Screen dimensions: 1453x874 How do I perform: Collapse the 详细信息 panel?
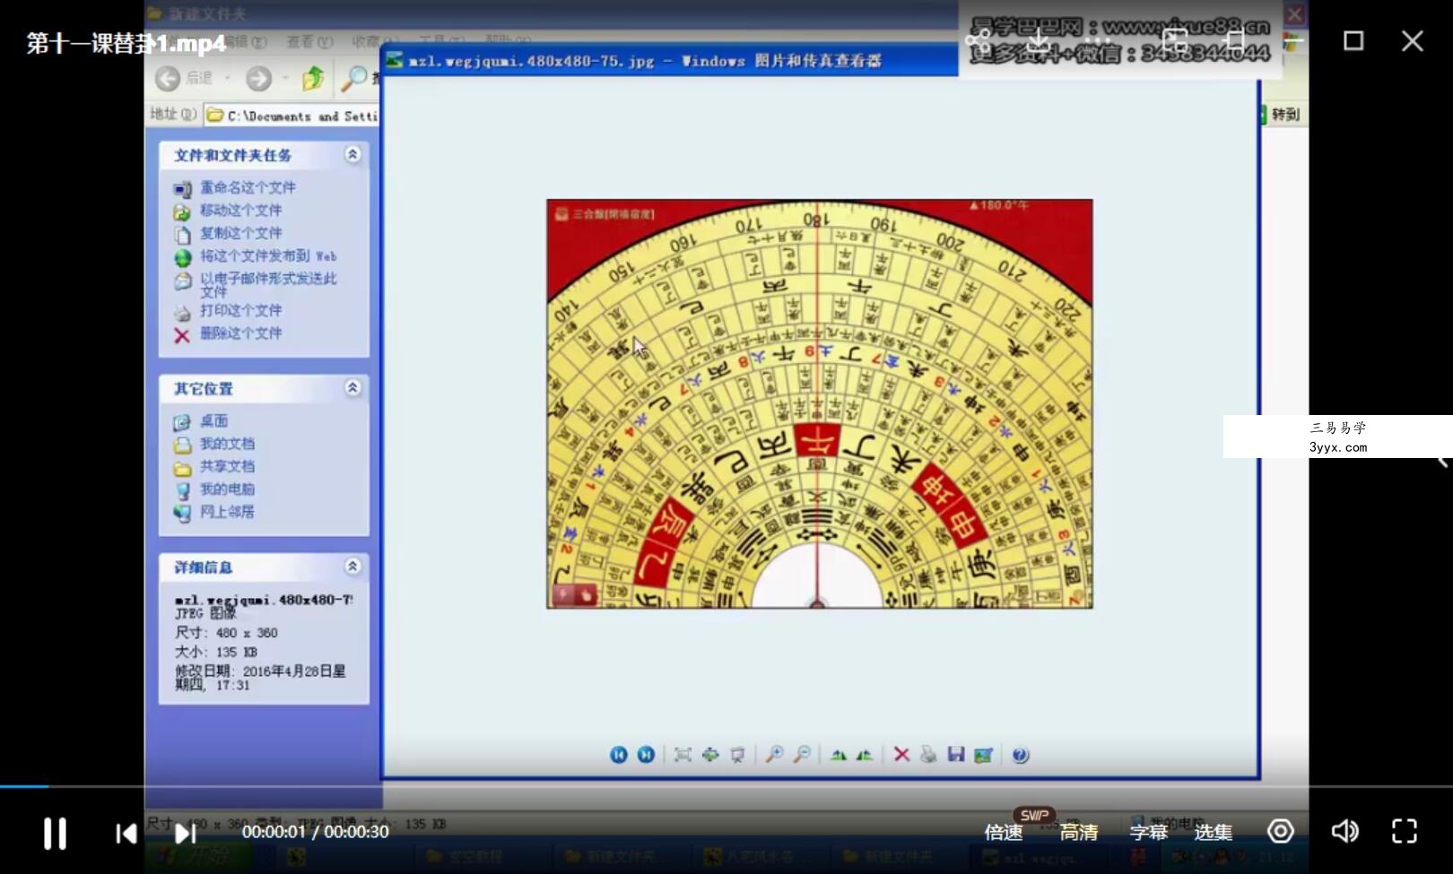pos(352,567)
